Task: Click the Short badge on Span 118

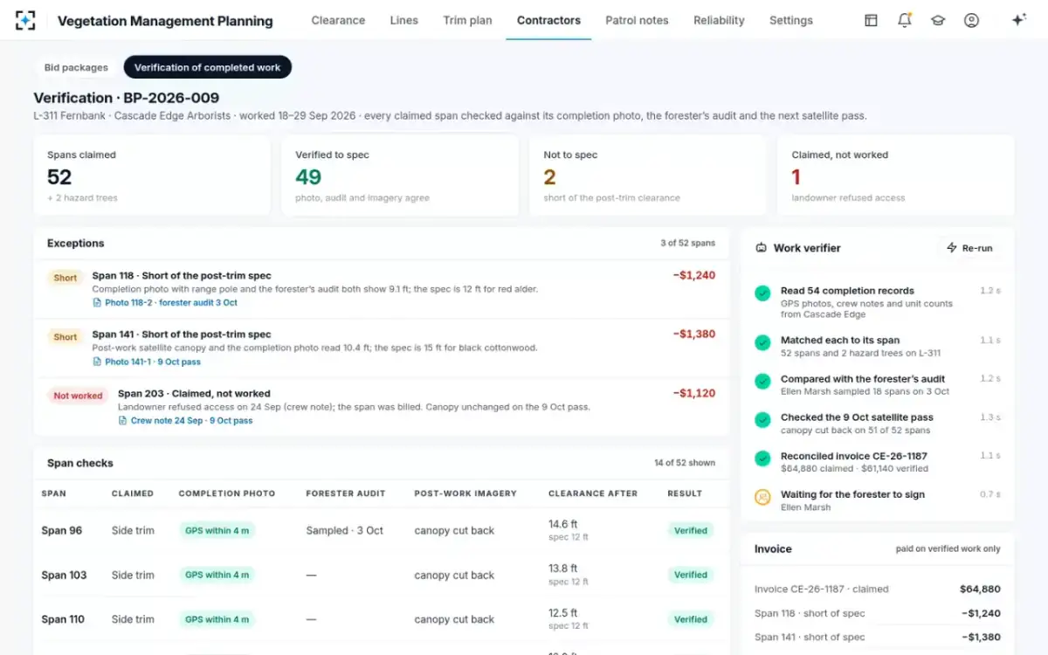Action: 65,278
